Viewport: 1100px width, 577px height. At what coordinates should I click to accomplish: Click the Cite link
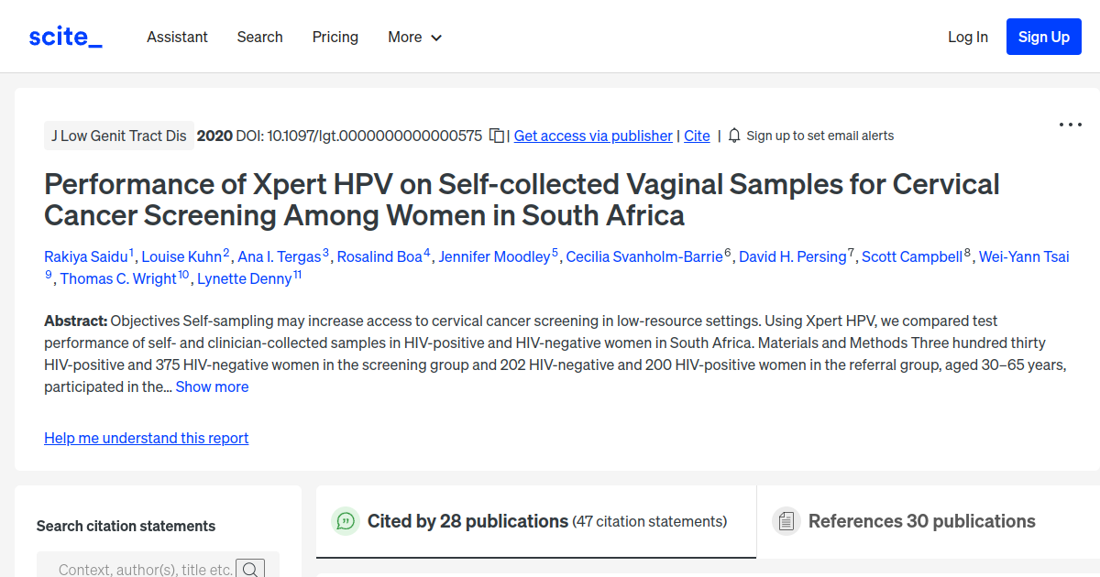point(696,136)
